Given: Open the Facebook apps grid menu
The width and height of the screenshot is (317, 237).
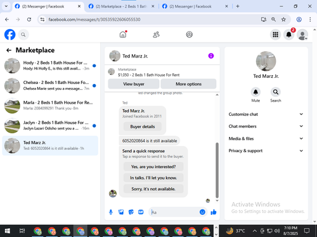Looking at the screenshot, I should coord(275,35).
